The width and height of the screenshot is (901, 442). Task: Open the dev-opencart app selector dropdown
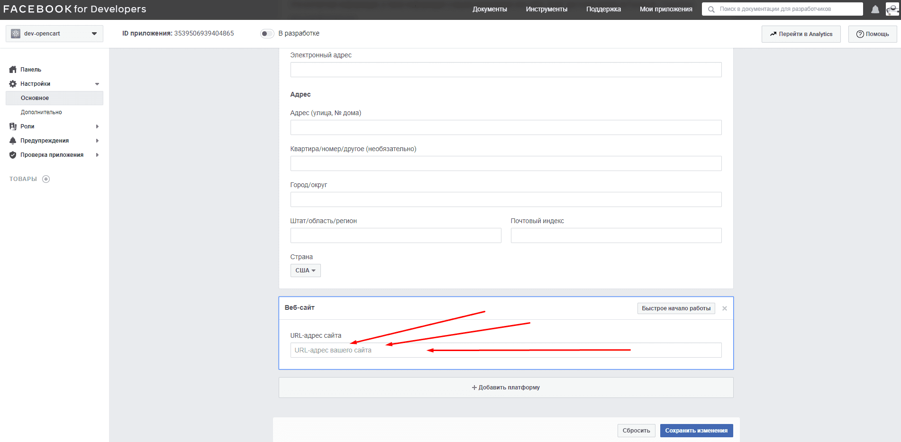pos(55,34)
